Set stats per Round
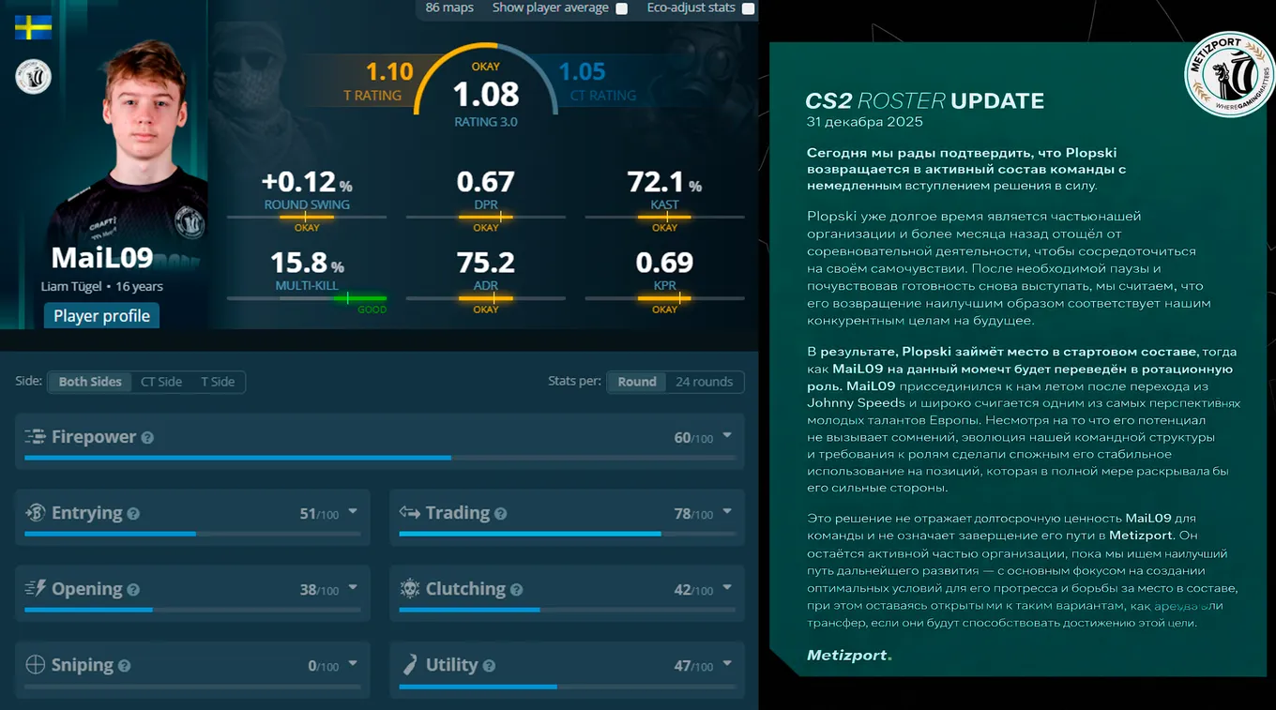Screen dimensions: 1276x710 coord(637,382)
